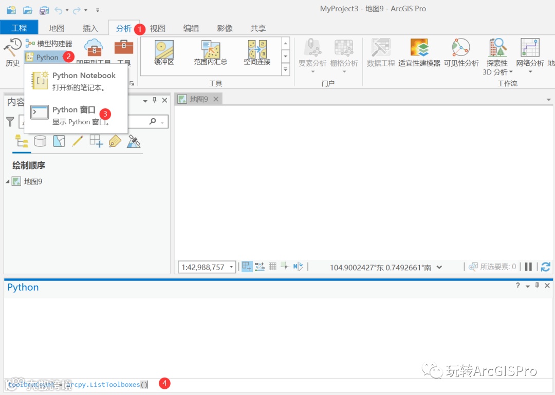Open 要素分析 portal dropdown

pyautogui.click(x=312, y=56)
